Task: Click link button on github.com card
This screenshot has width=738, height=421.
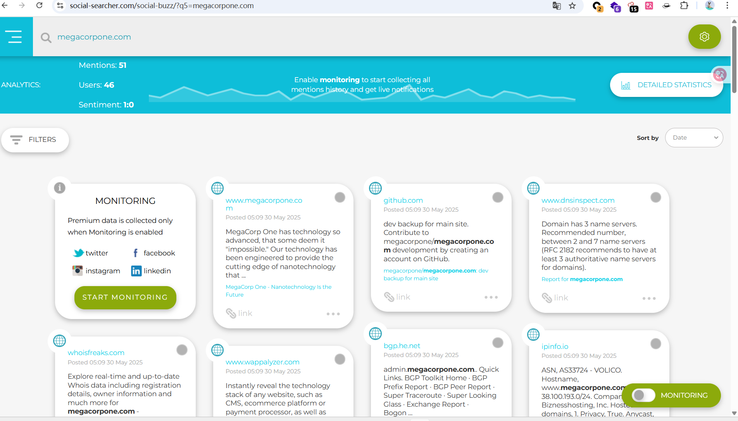Action: (397, 297)
